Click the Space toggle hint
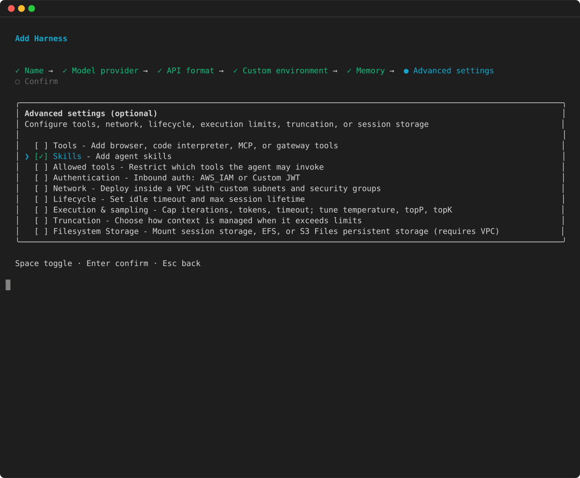This screenshot has width=580, height=478. pyautogui.click(x=43, y=263)
